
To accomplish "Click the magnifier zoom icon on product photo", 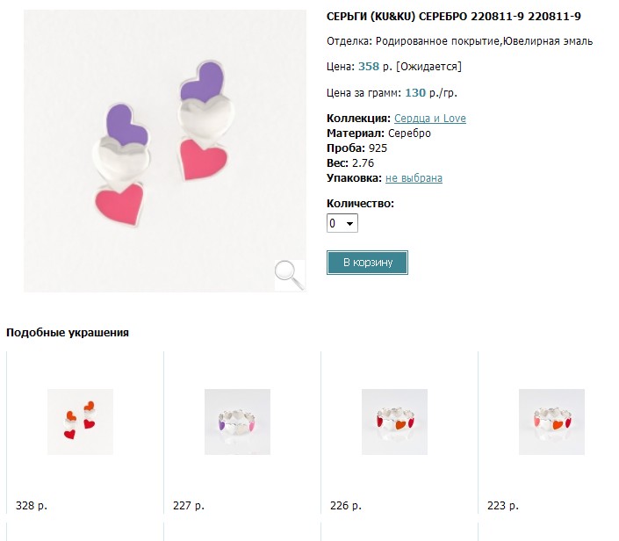I will coord(289,275).
